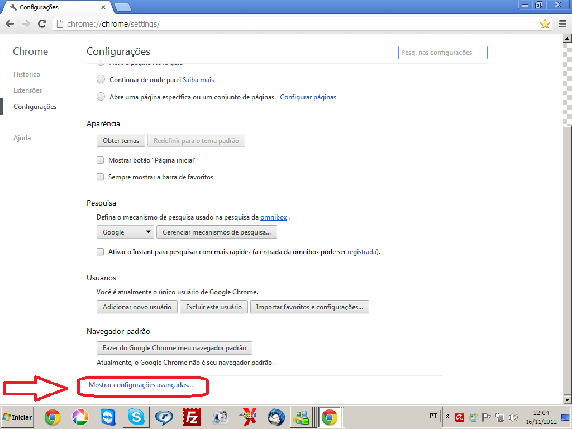Click the Obter temas button
Viewport: 572px width, 429px height.
121,140
